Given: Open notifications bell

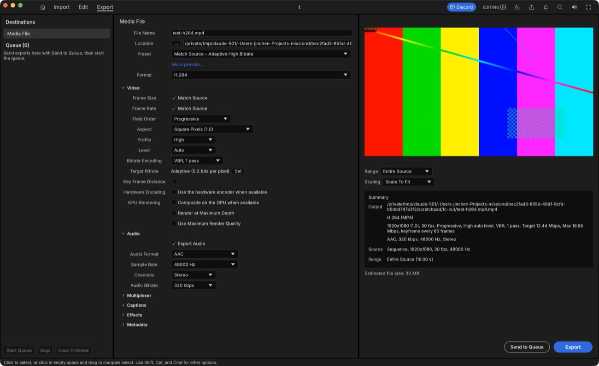Looking at the screenshot, I should [546, 7].
